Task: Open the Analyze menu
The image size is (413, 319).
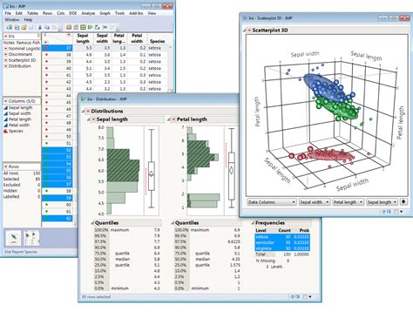Action: [x=88, y=13]
